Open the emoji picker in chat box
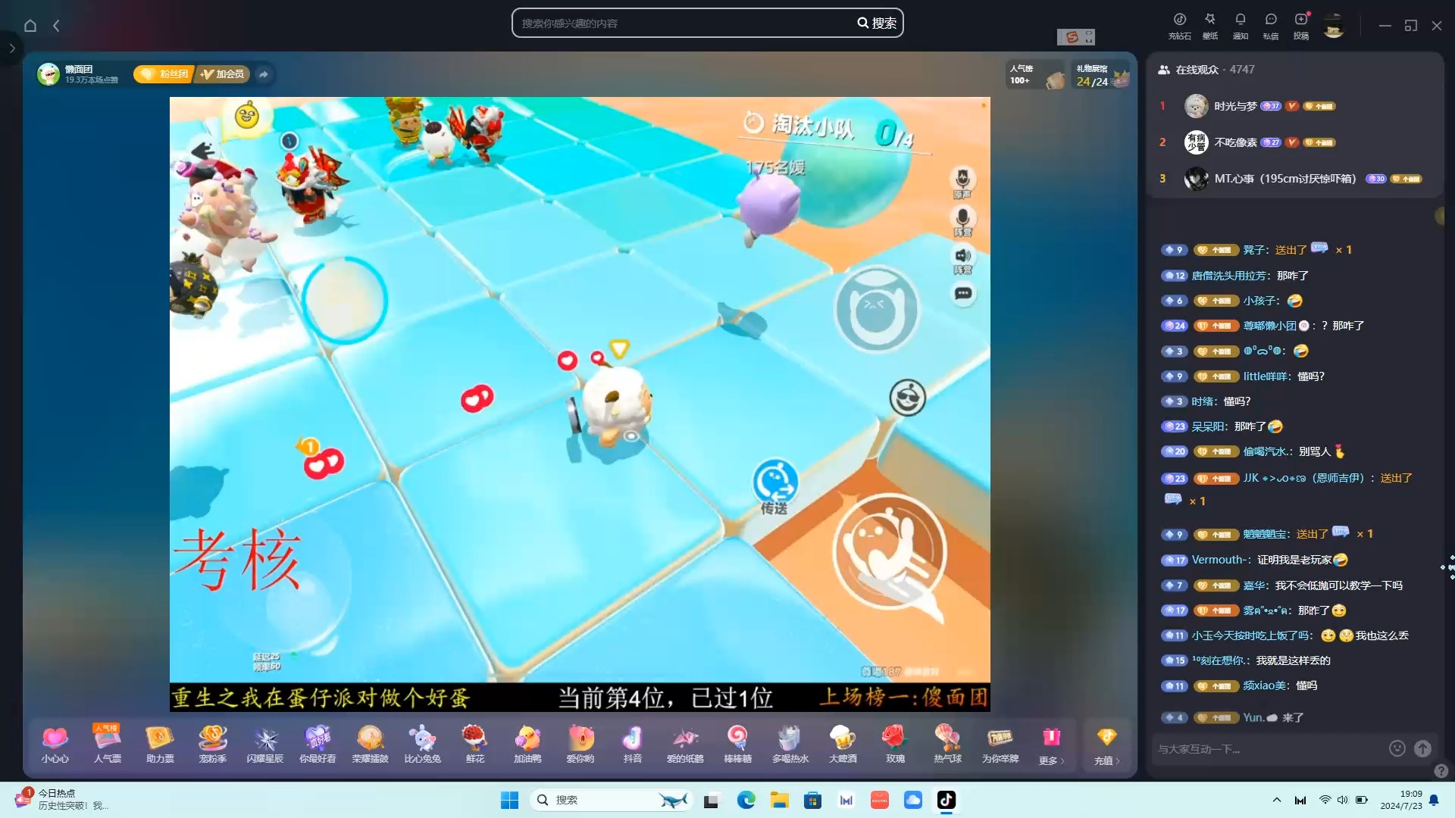 [x=1397, y=748]
